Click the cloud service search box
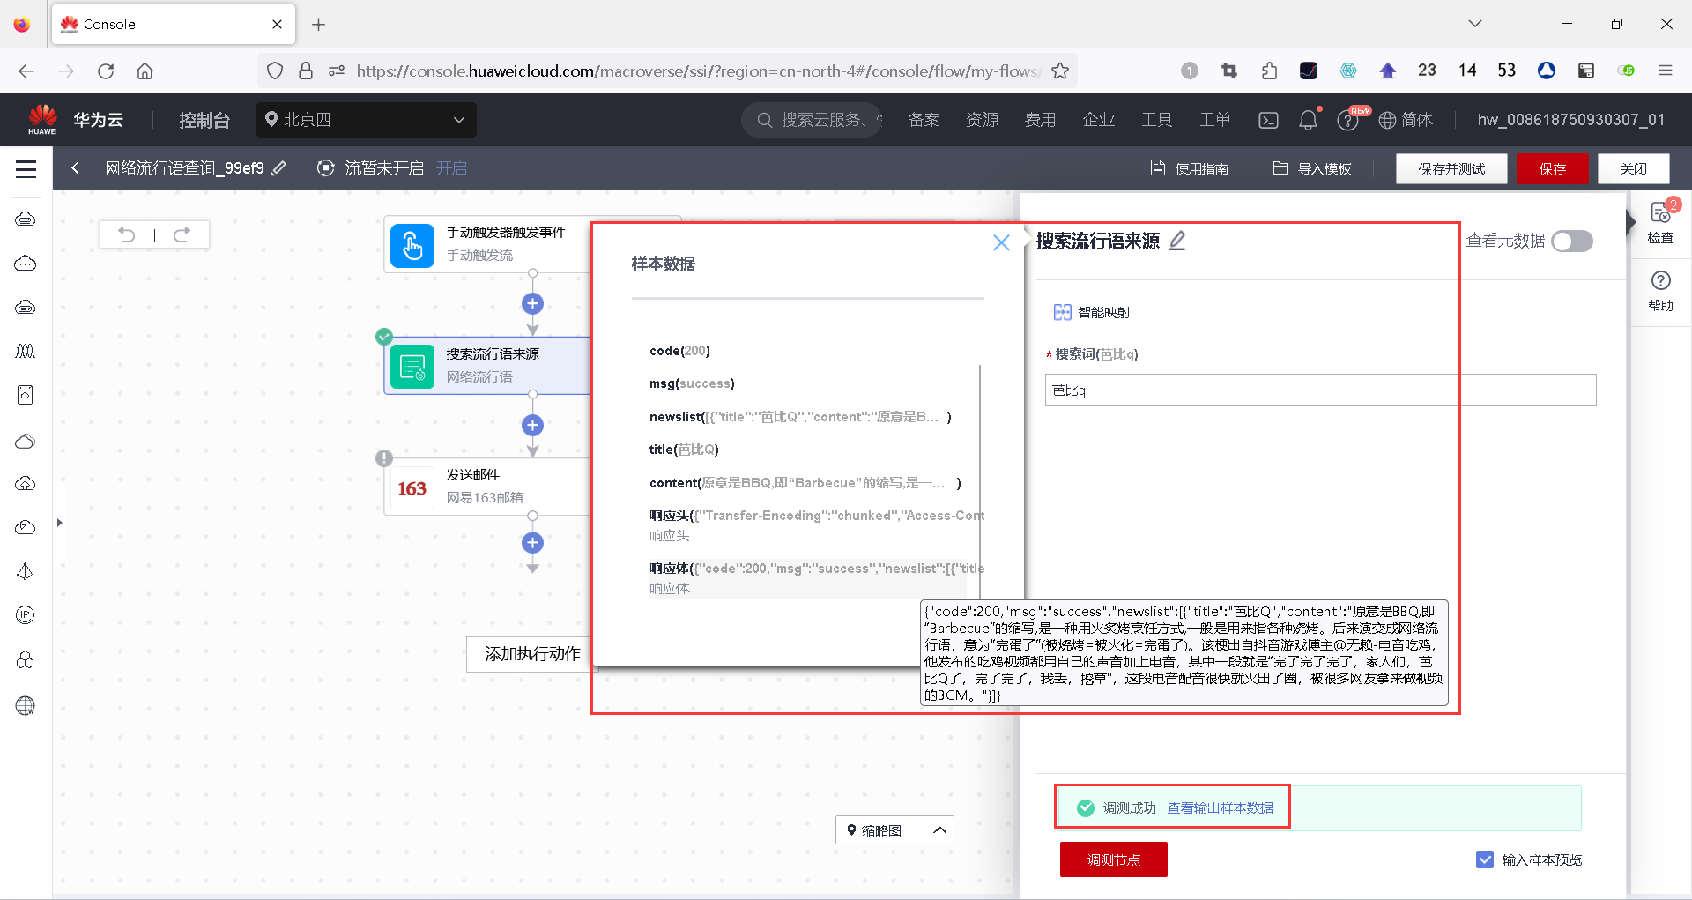The width and height of the screenshot is (1692, 900). [x=813, y=120]
